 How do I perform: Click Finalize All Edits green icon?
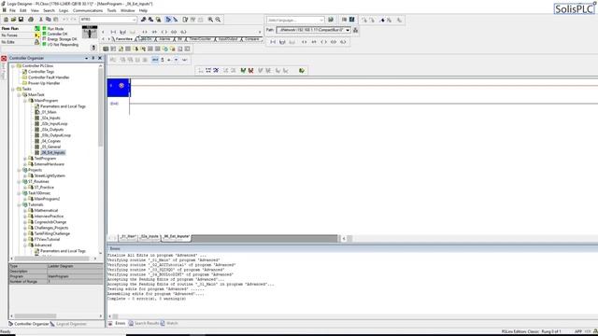(x=302, y=71)
